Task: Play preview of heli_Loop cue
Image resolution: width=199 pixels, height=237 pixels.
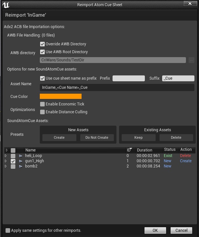Action: [x=21, y=156]
